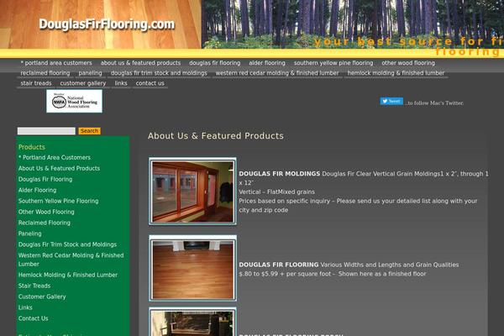Click sidebar 'About Us & Featured Products'
The height and width of the screenshot is (336, 504).
click(x=59, y=169)
